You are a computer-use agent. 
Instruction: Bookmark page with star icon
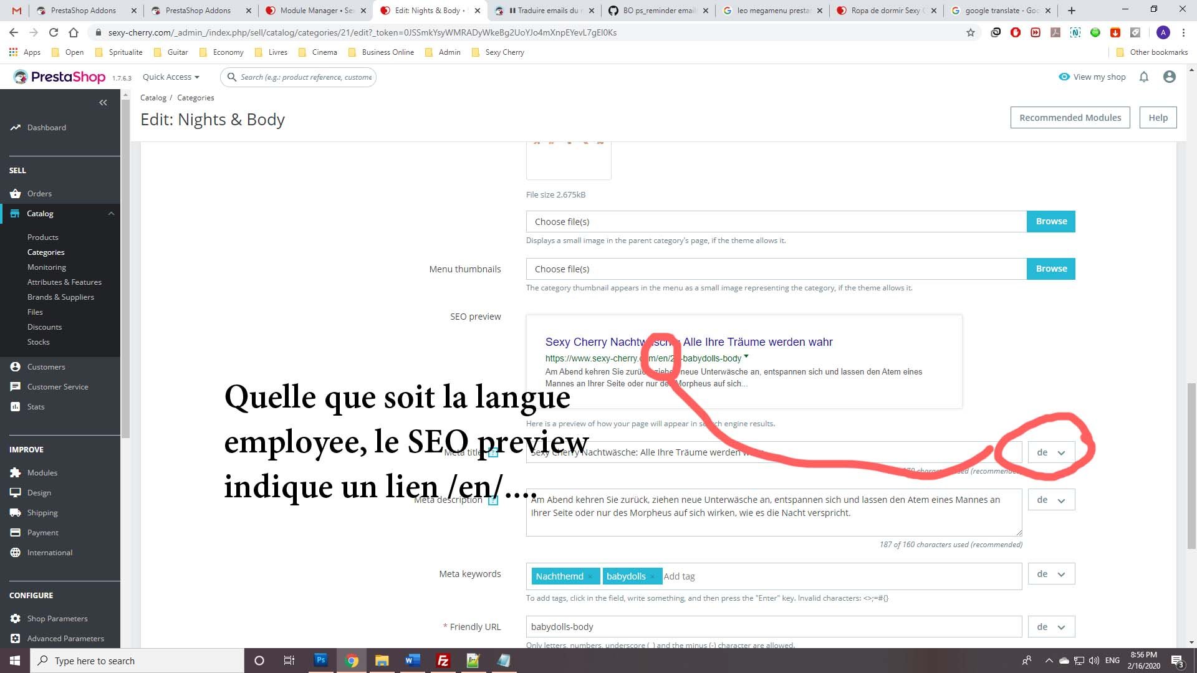tap(970, 32)
